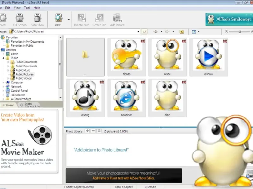Click the ALSee Photo Editor banner

[124, 175]
